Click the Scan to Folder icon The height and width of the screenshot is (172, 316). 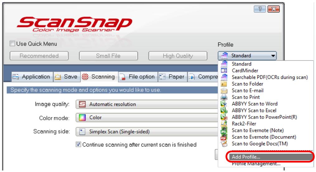pos(224,84)
